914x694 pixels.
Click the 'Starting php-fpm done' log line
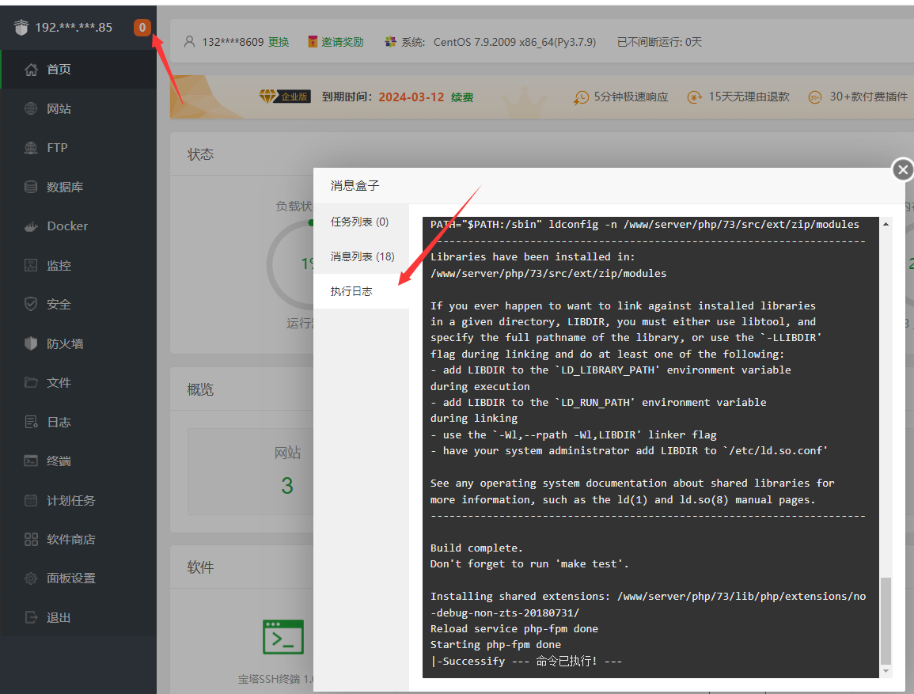pos(495,644)
